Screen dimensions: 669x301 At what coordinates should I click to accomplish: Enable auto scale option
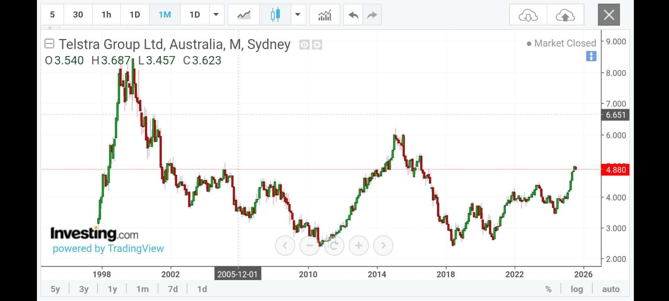pos(611,289)
